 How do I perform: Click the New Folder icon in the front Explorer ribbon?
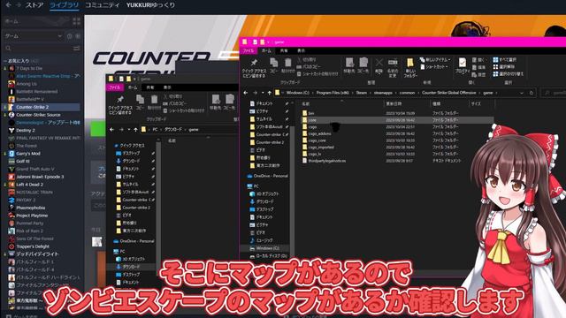pyautogui.click(x=410, y=63)
